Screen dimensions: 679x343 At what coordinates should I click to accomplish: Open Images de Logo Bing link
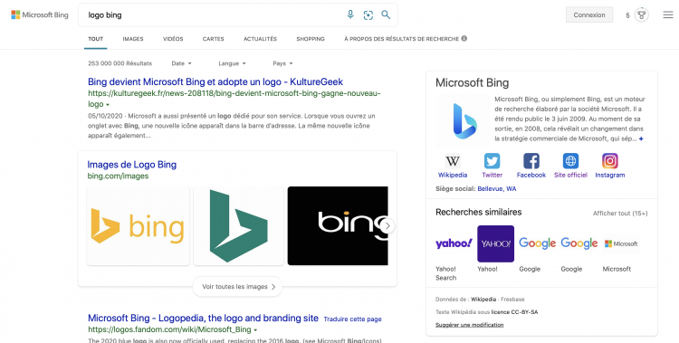(131, 165)
